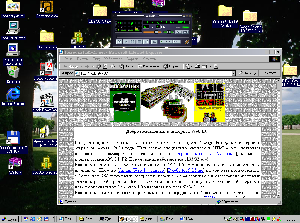Expand the quick launch chevron
Viewport: 300px width, 223px height.
pos(53,218)
